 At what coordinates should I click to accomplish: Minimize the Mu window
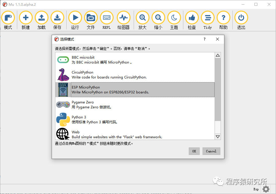pos(243,4)
